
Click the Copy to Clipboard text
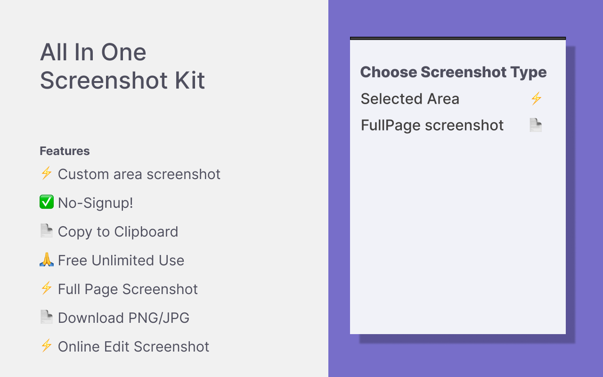click(x=118, y=232)
